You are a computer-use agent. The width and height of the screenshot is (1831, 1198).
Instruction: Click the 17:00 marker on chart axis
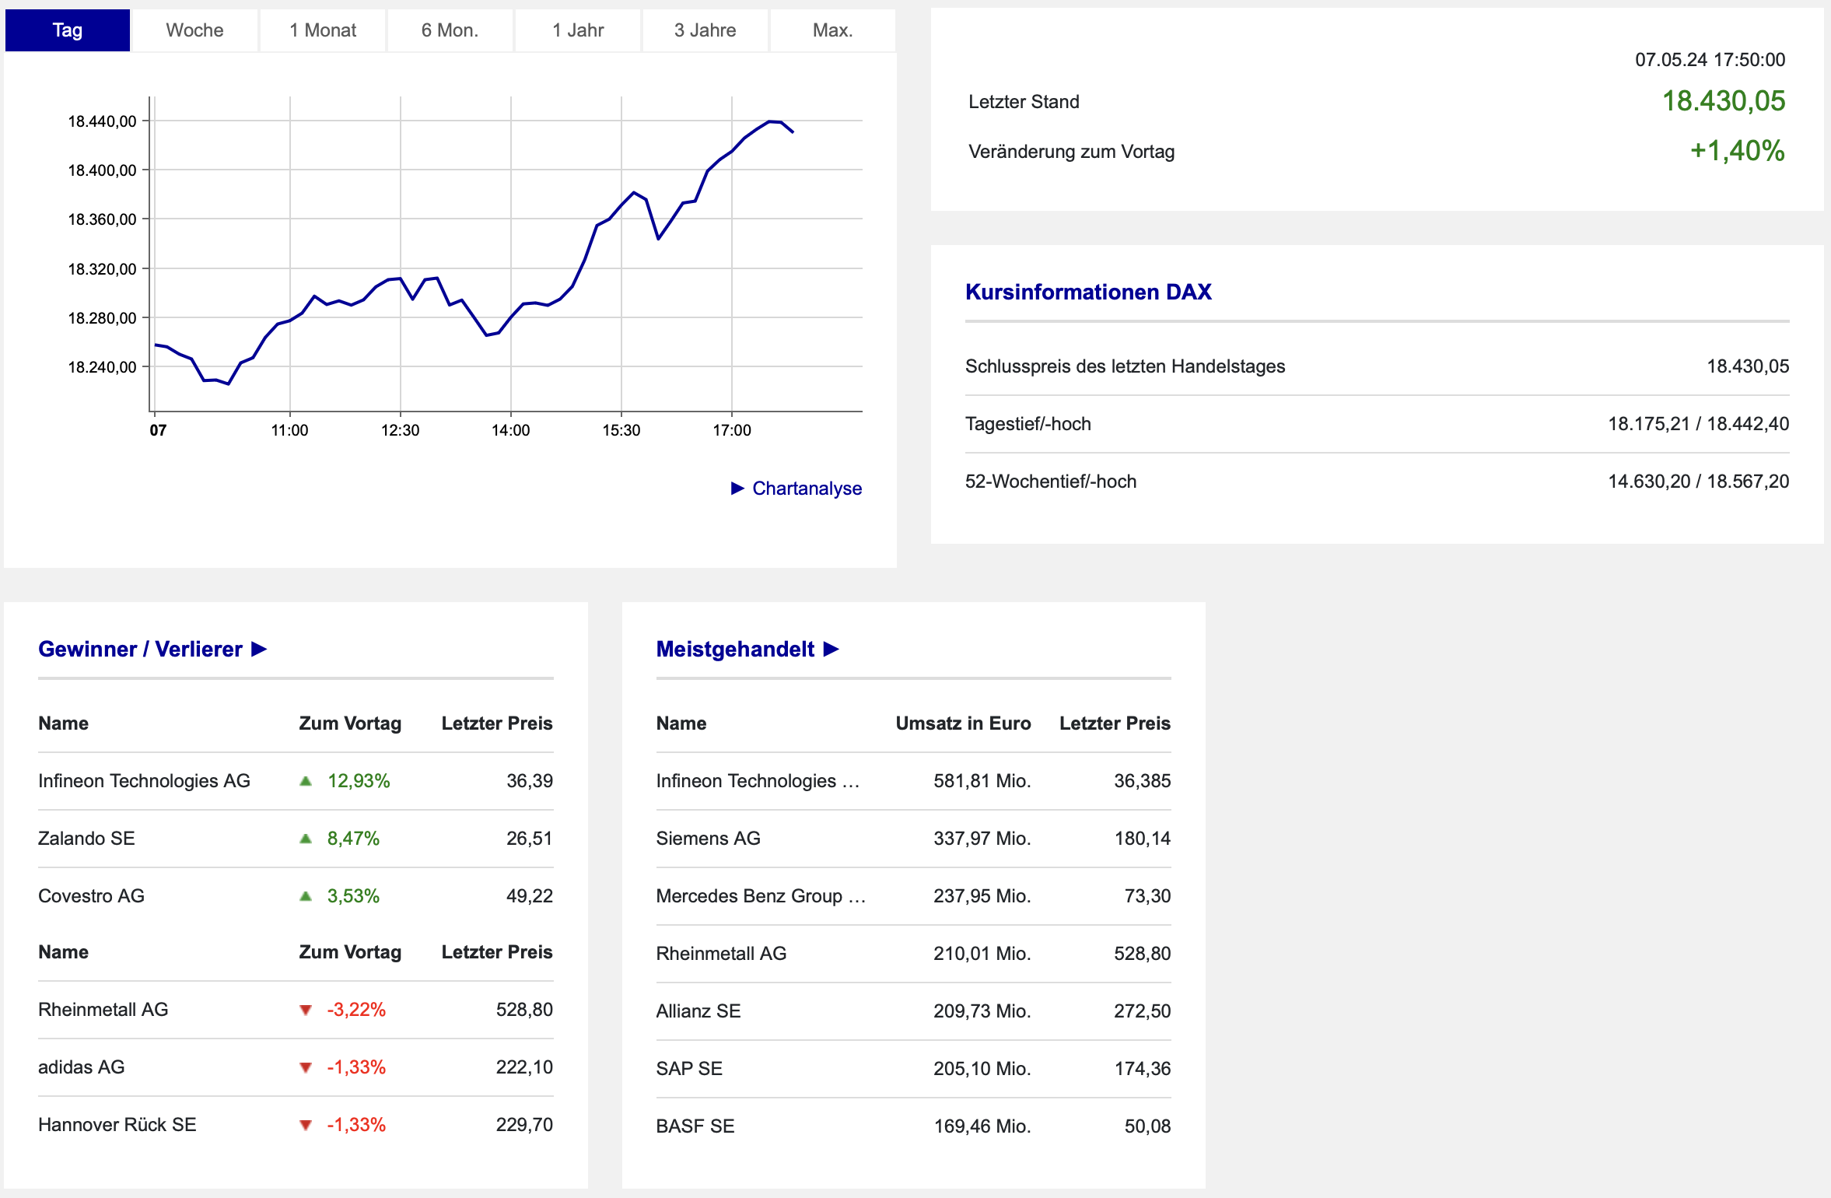click(731, 430)
